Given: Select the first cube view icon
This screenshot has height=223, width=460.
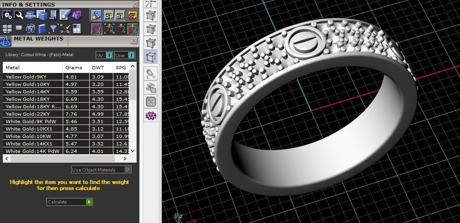Looking at the screenshot, I should [x=151, y=15].
